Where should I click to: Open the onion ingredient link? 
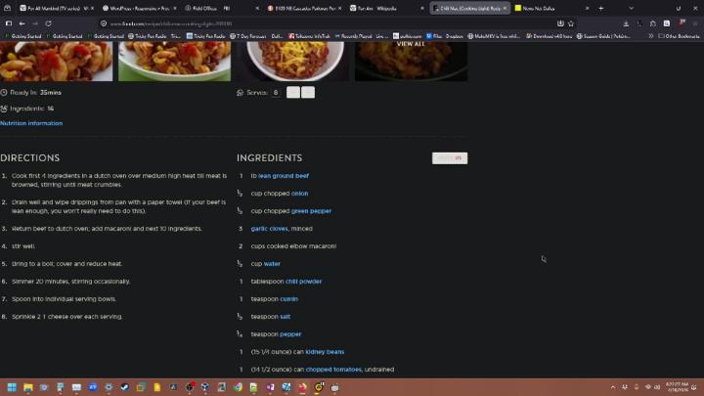tap(299, 193)
